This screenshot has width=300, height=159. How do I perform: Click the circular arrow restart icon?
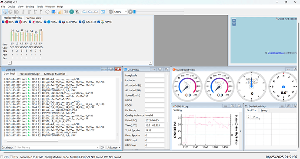[47, 12]
